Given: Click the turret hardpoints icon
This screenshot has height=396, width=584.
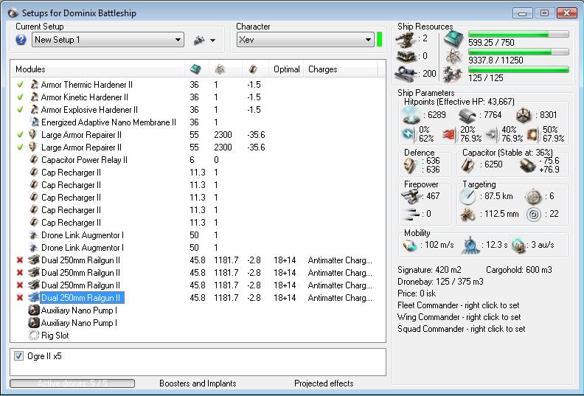Looking at the screenshot, I should pos(406,39).
